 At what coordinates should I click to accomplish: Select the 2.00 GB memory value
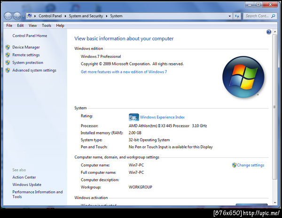pyautogui.click(x=135, y=133)
